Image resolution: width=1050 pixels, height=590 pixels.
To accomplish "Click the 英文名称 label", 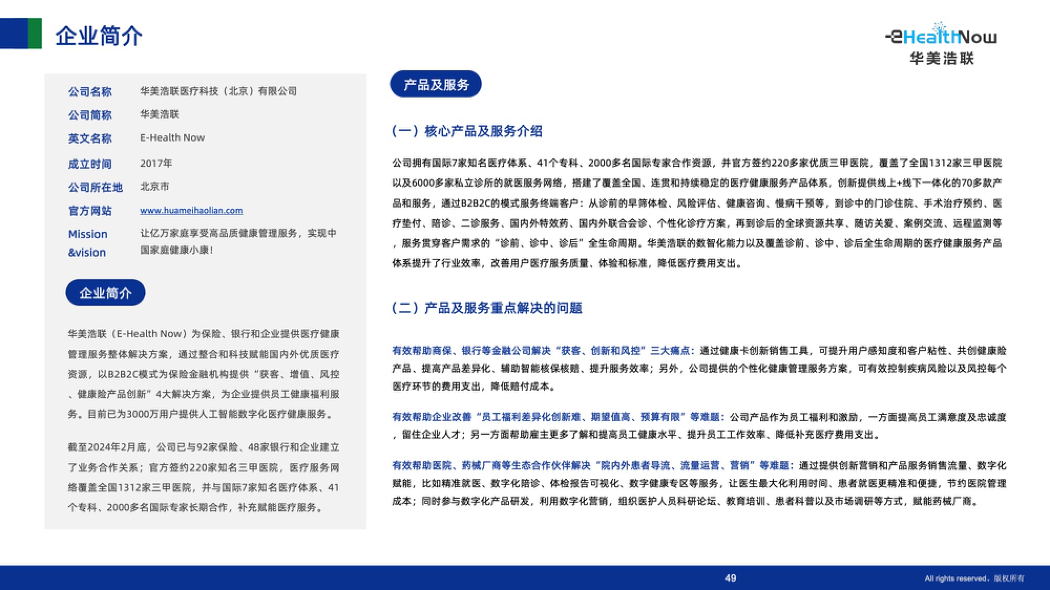I will pyautogui.click(x=90, y=138).
